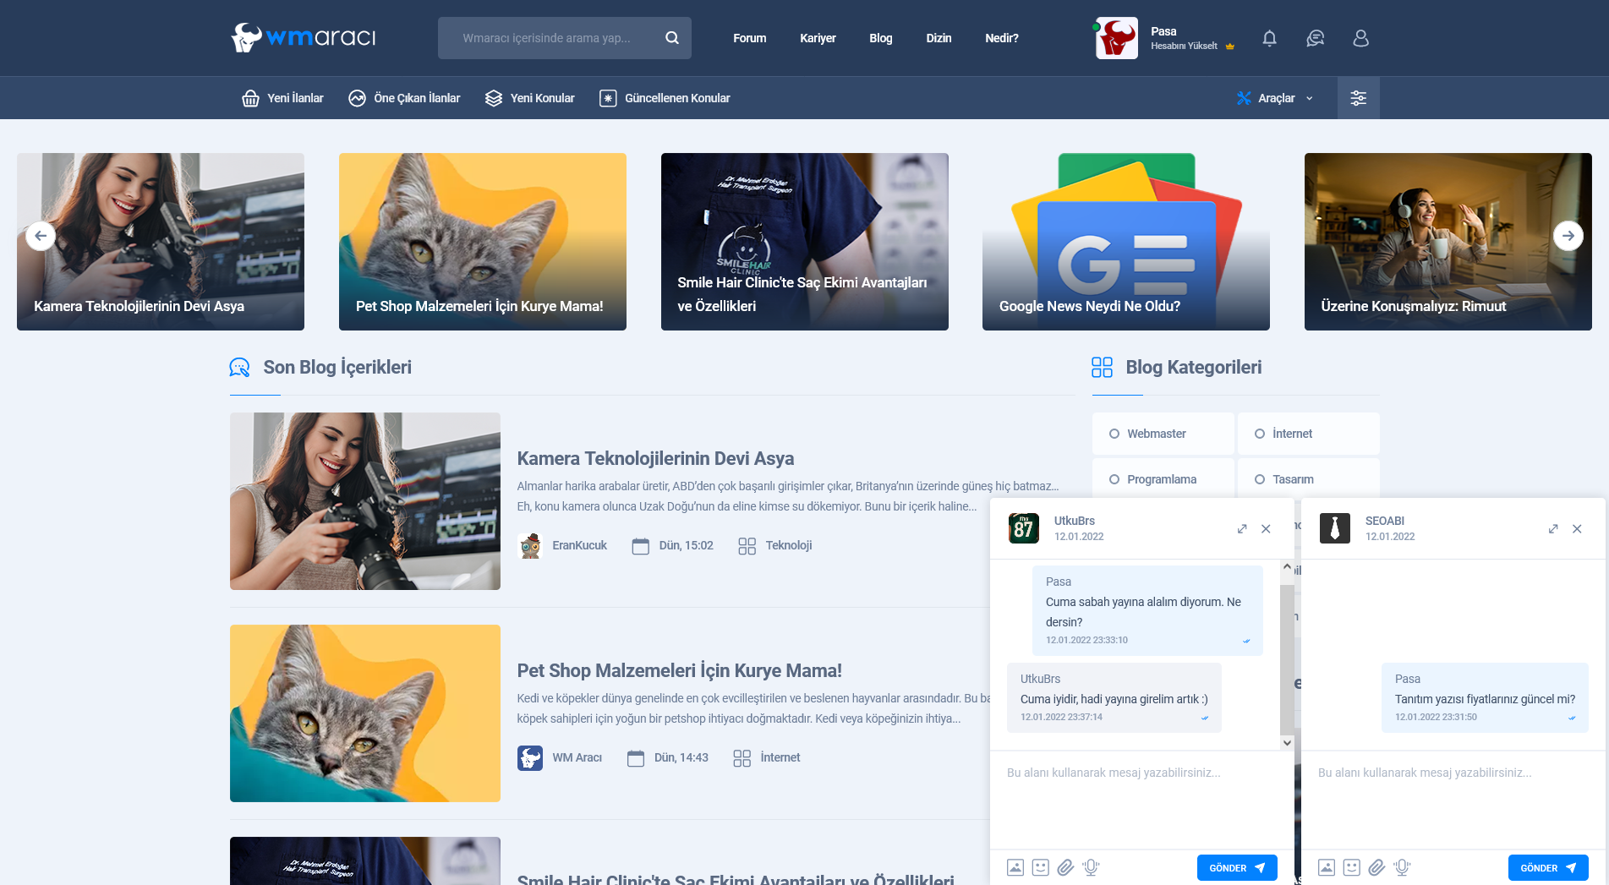Click the SEOABI tie avatar
The image size is (1609, 885).
click(1335, 528)
